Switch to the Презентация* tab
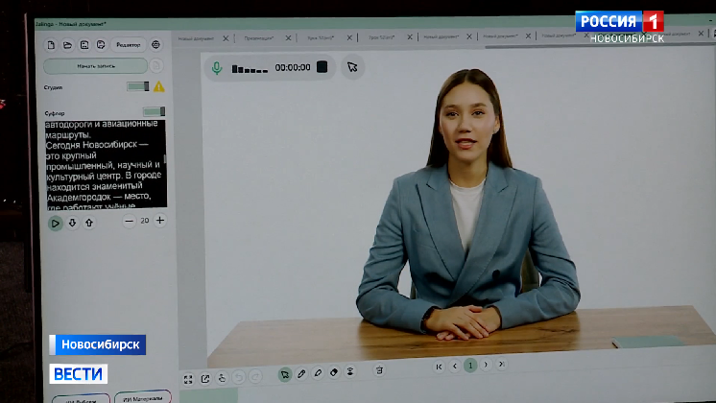716x403 pixels. pos(259,38)
